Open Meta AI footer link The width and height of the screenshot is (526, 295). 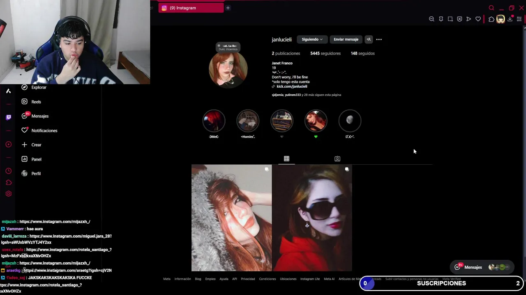pos(329,279)
